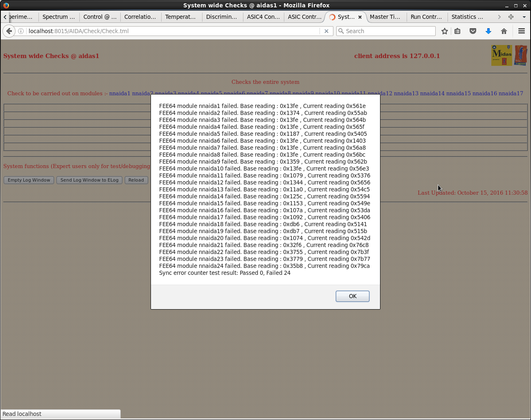Click the nnaida13 module link
This screenshot has width=531, height=420.
tap(406, 93)
